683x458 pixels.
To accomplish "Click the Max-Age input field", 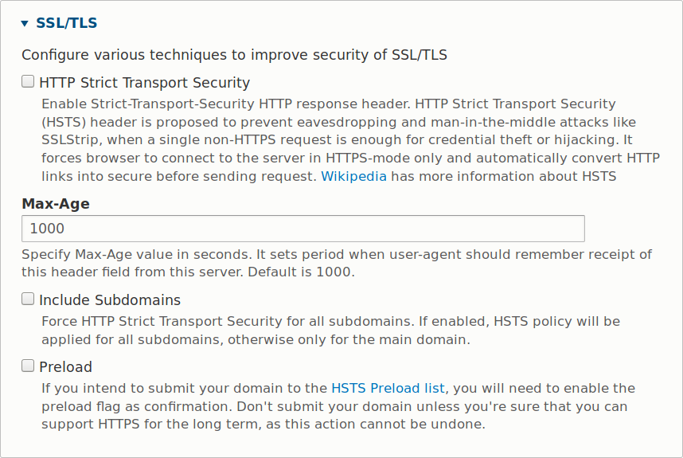I will coord(302,229).
